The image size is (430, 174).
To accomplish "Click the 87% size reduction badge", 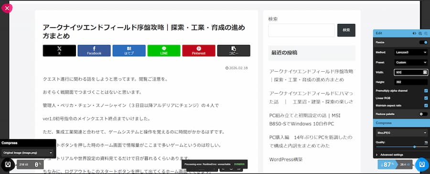I will click(x=387, y=164).
